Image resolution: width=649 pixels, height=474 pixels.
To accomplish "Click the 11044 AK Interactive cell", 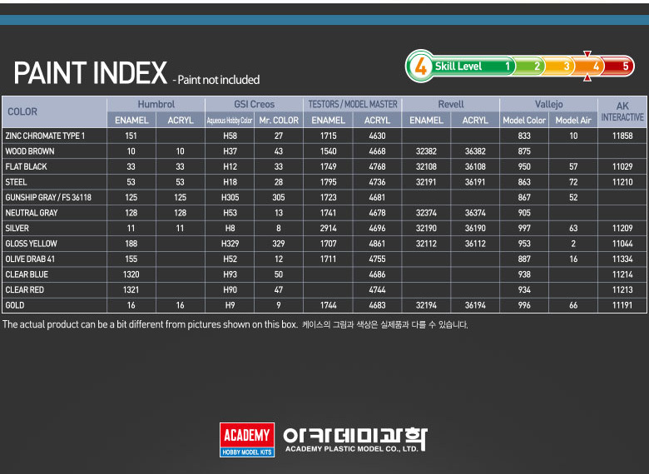I will pos(622,244).
